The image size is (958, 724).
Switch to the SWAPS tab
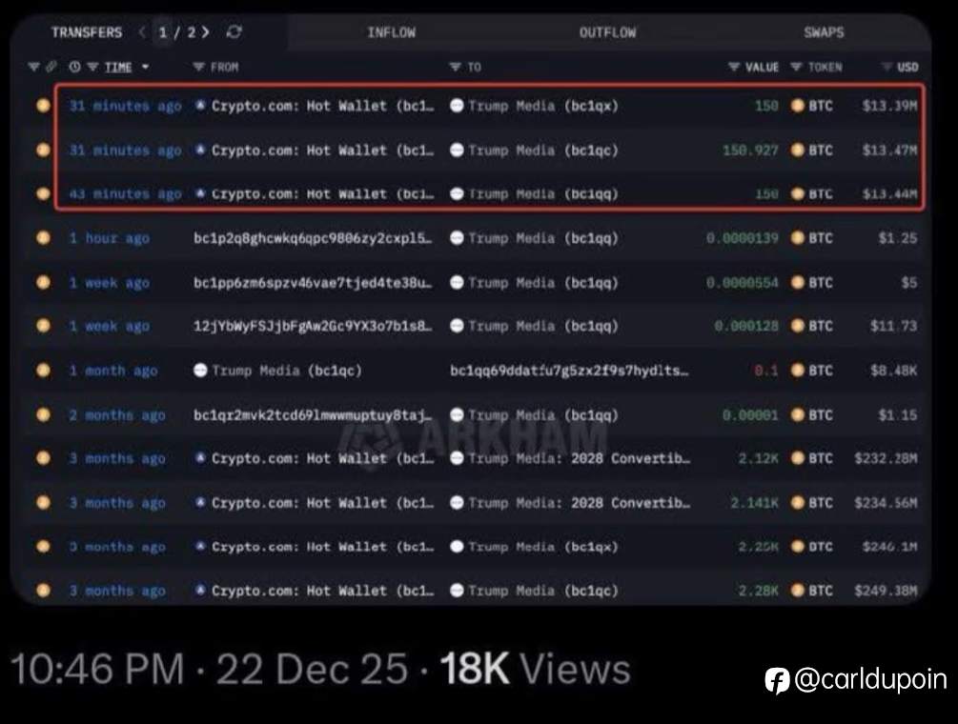(825, 32)
